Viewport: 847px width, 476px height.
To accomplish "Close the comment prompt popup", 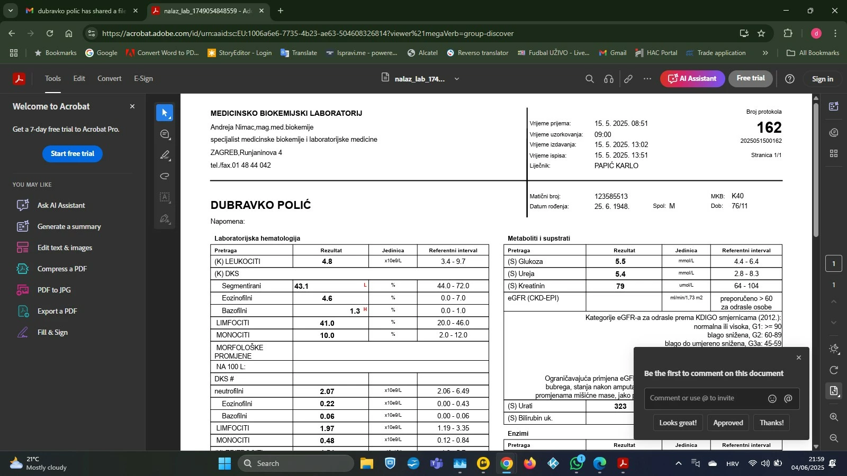I will (799, 358).
